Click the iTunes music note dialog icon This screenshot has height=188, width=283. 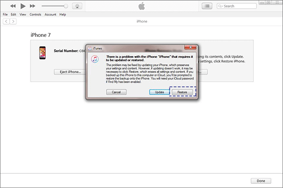pos(95,59)
